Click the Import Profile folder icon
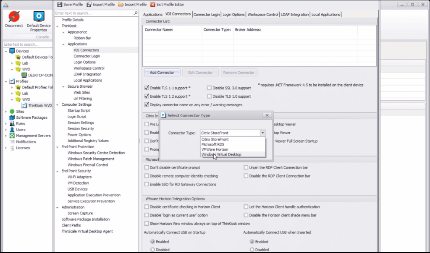The width and height of the screenshot is (430, 253). pos(121,4)
